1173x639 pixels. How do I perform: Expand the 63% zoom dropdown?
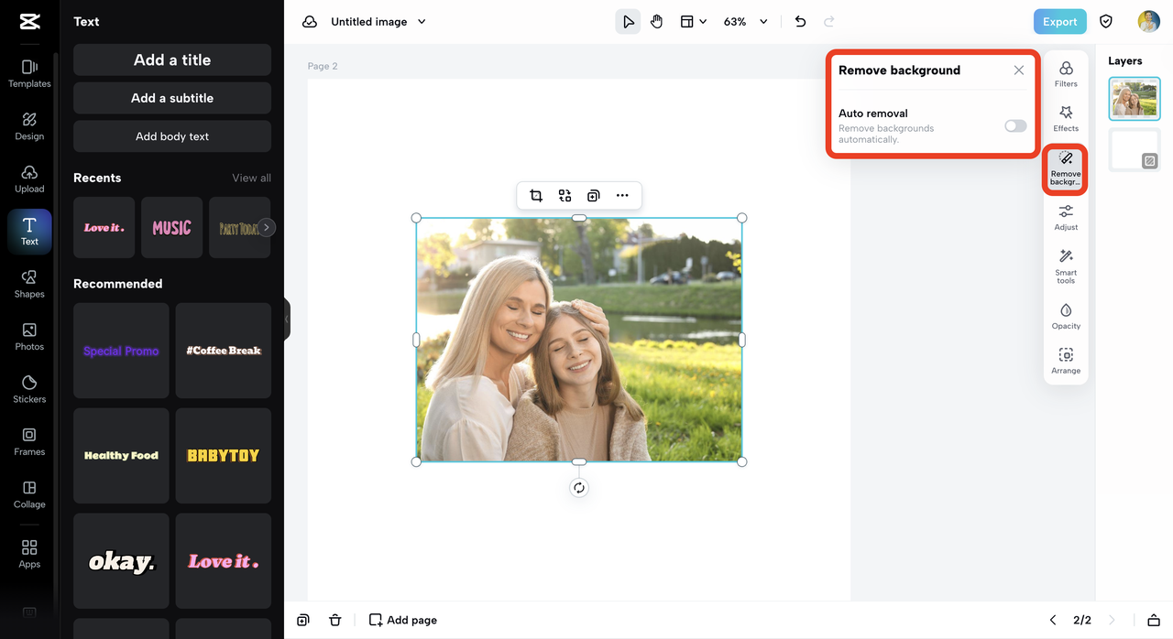coord(762,22)
